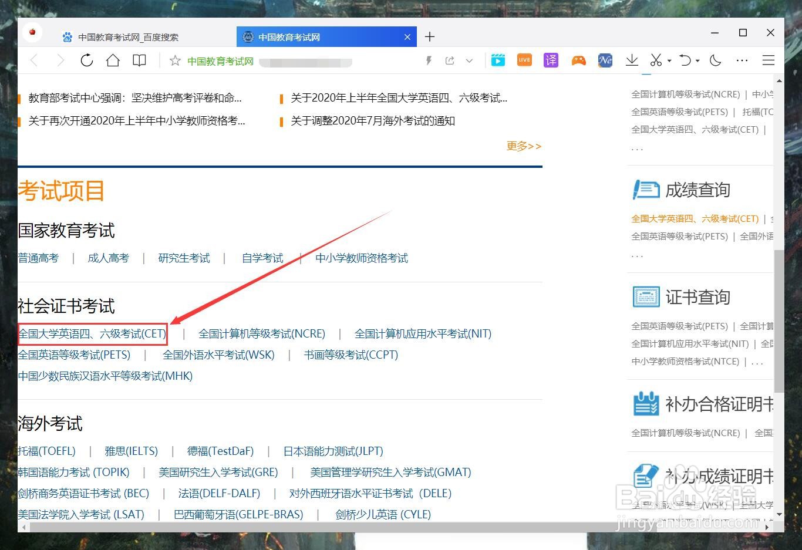This screenshot has width=802, height=550.
Task: Toggle the flash/boost lightning icon
Action: click(429, 60)
